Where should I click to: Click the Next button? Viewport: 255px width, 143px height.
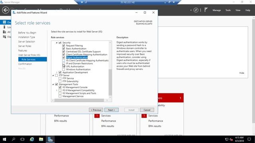pyautogui.click(x=112, y=110)
